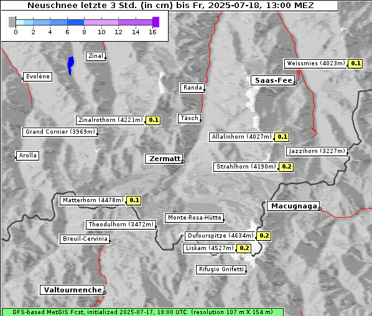This screenshot has height=316, width=372.
Task: Click Dufourspitze's yellow 0.2 snow value
Action: tap(264, 236)
